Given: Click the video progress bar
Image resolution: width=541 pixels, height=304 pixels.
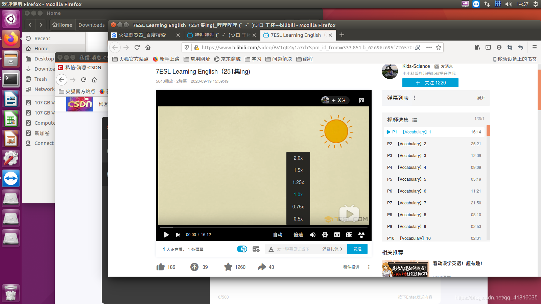Looking at the screenshot, I should click(x=264, y=228).
